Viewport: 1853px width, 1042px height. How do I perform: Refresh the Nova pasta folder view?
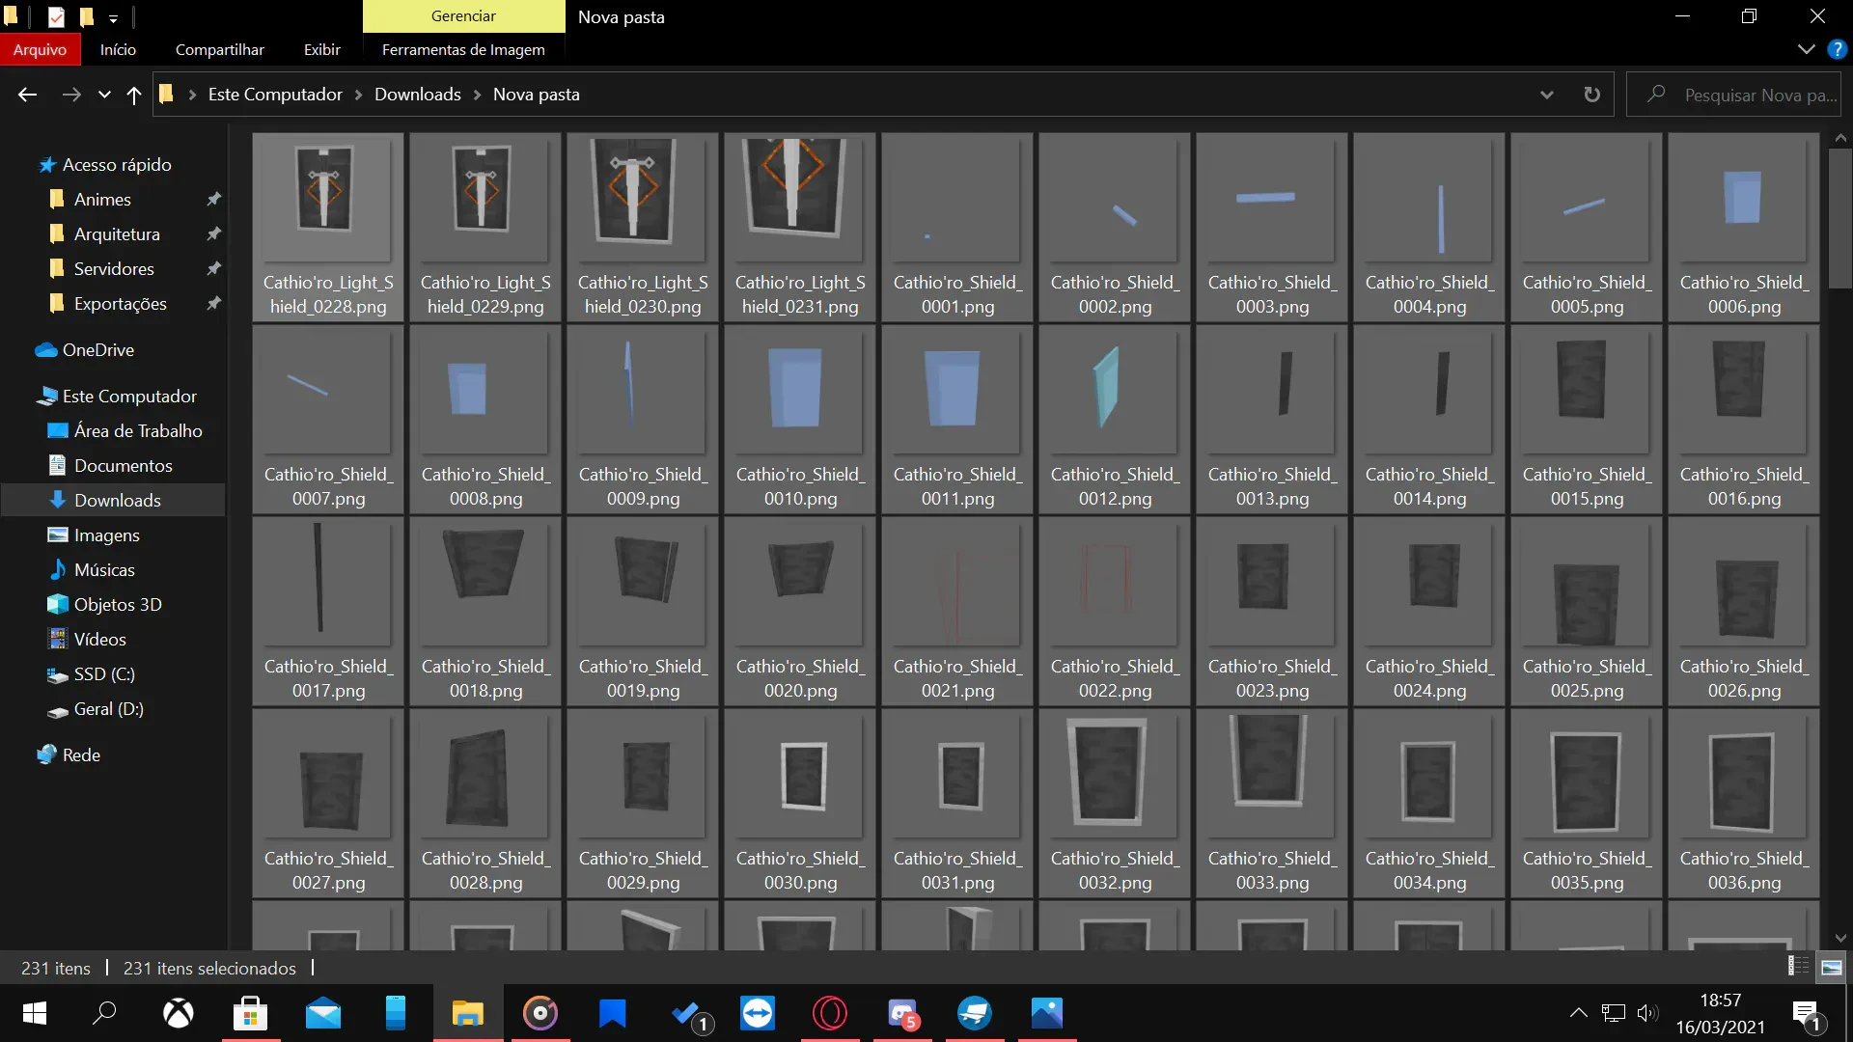pos(1591,95)
